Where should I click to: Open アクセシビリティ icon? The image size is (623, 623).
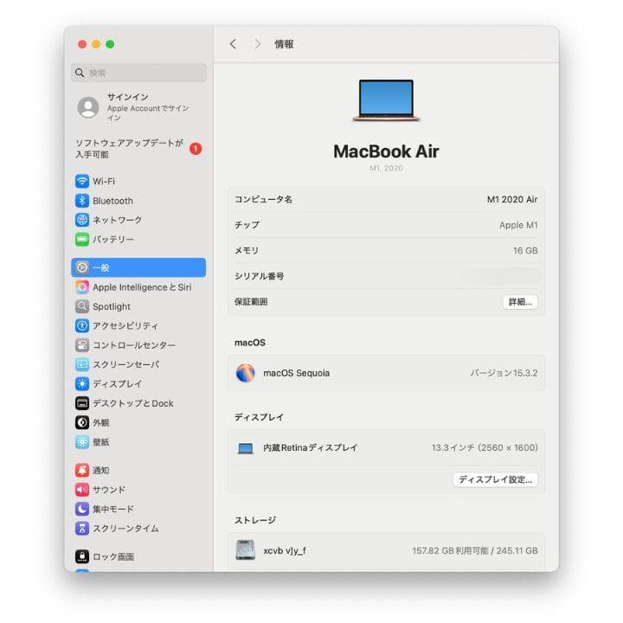tap(82, 326)
